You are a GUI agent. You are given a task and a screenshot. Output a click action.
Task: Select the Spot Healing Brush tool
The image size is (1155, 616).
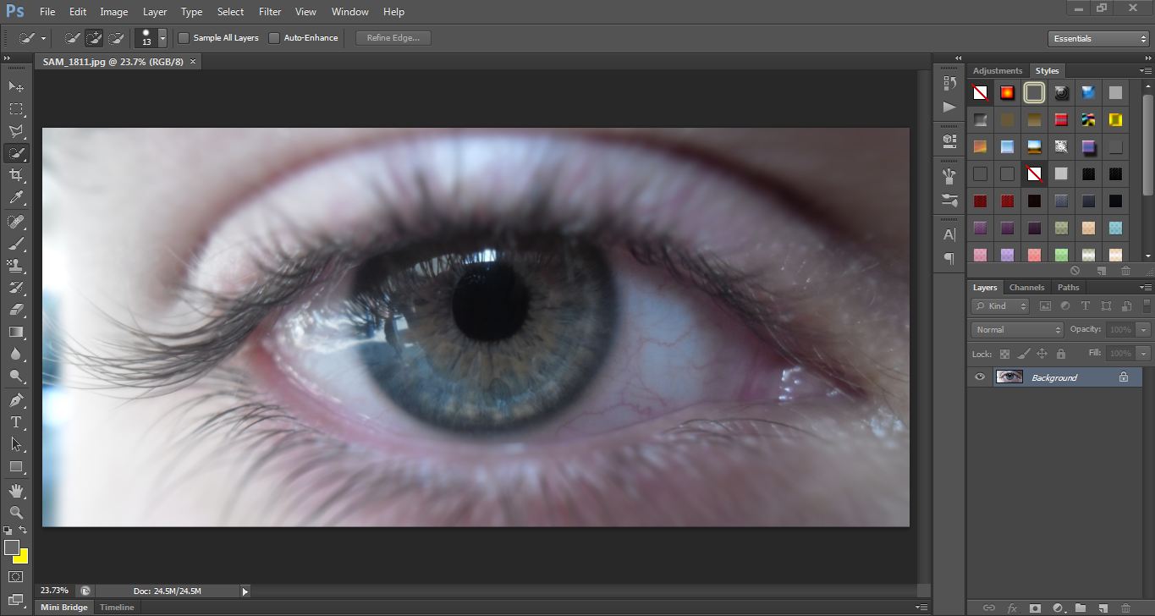[x=16, y=222]
